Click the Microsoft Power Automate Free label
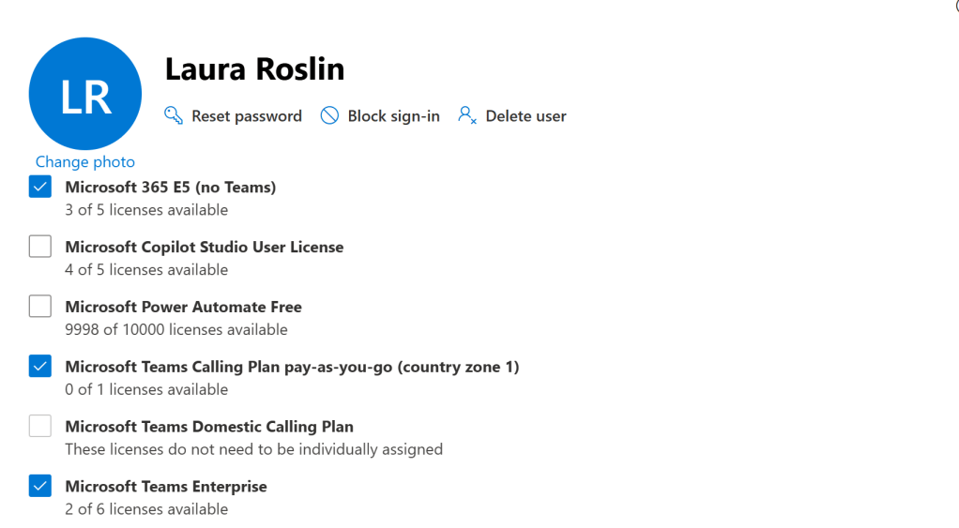The width and height of the screenshot is (959, 528). point(183,307)
